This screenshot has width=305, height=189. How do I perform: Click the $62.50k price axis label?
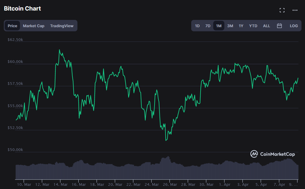point(15,39)
